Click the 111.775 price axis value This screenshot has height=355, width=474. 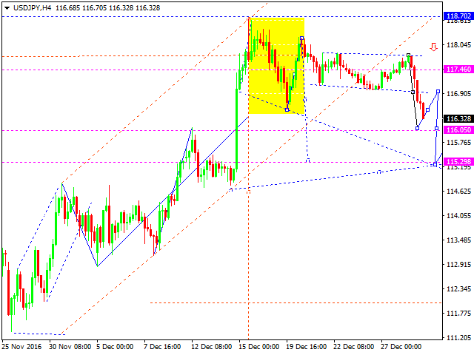(458, 314)
